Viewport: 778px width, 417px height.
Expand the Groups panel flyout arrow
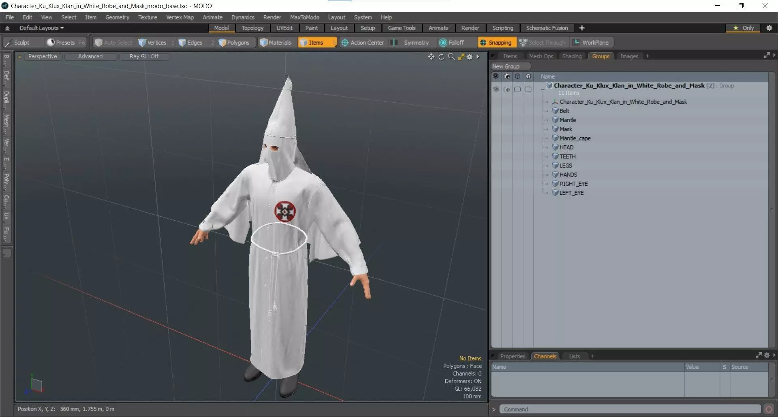tap(774, 55)
